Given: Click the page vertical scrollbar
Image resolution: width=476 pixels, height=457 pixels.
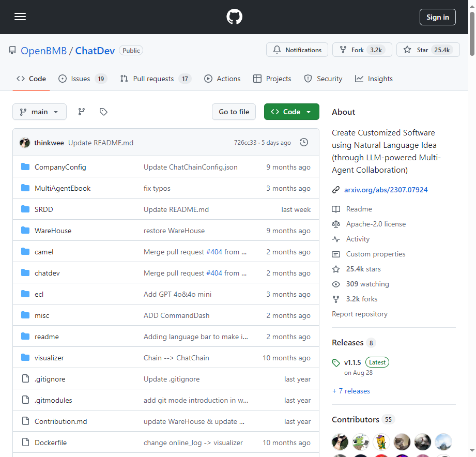Looking at the screenshot, I should point(472,34).
